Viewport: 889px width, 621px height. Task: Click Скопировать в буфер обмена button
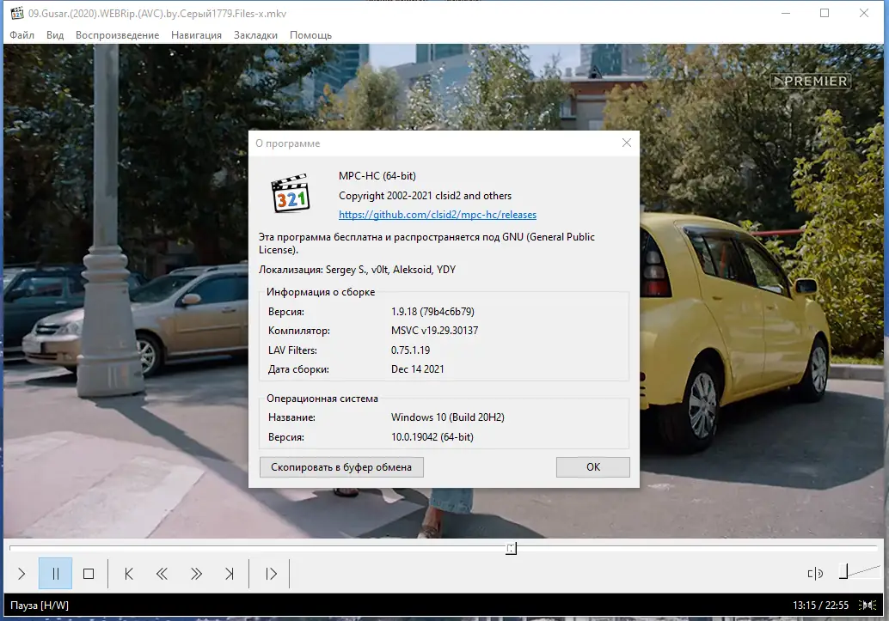341,467
